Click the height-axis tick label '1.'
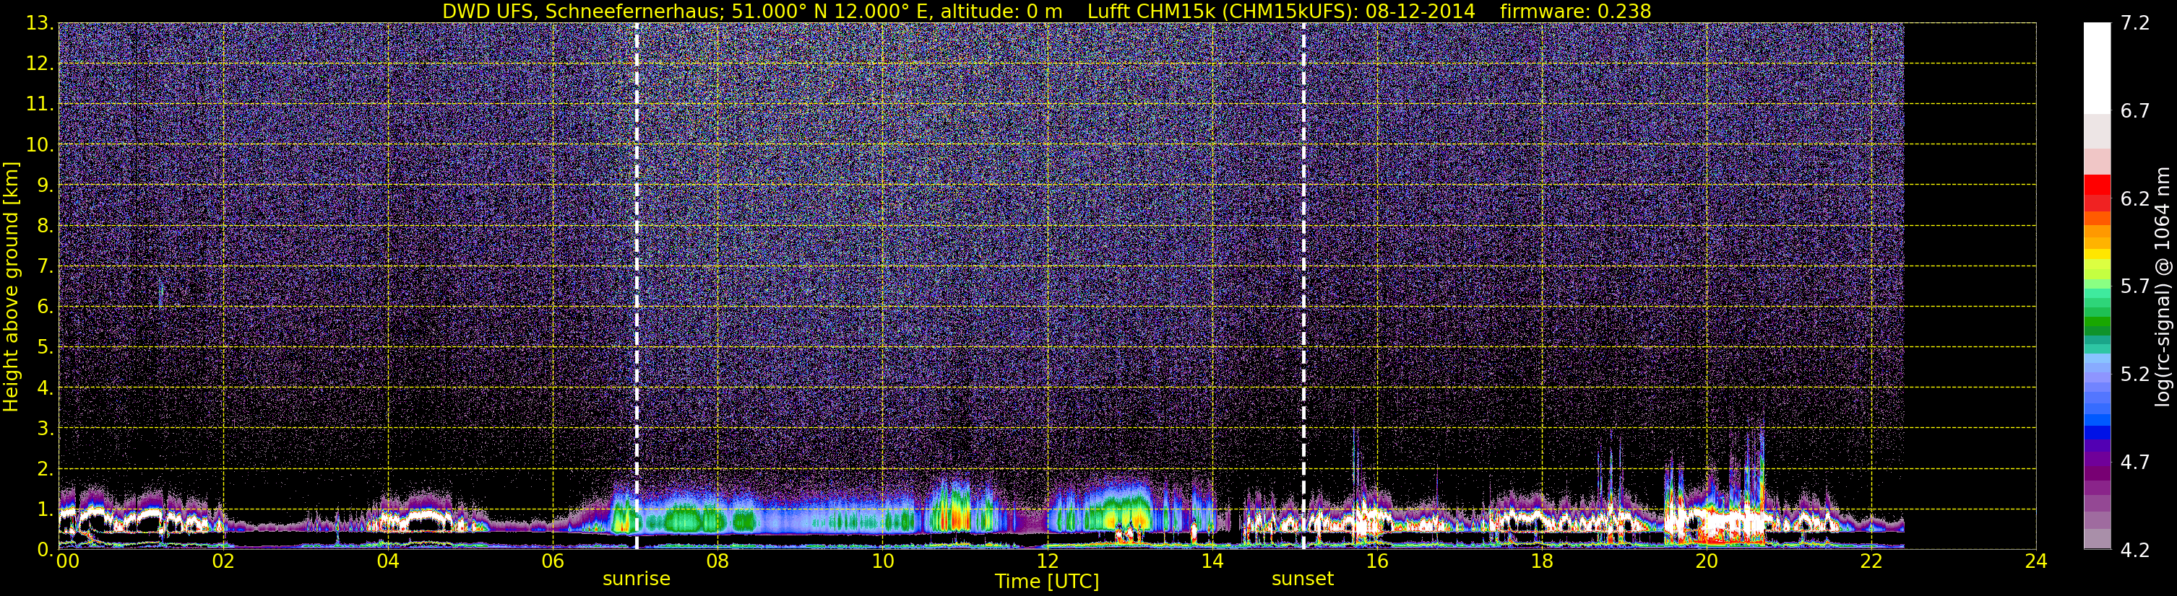Image resolution: width=2177 pixels, height=596 pixels. (x=45, y=509)
